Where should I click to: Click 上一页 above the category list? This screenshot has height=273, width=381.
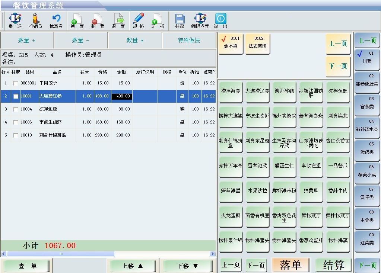click(x=367, y=40)
